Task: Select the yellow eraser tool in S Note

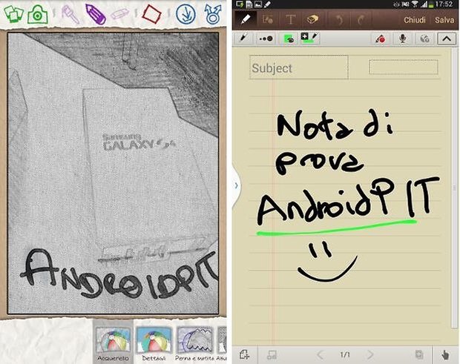Action: click(313, 19)
